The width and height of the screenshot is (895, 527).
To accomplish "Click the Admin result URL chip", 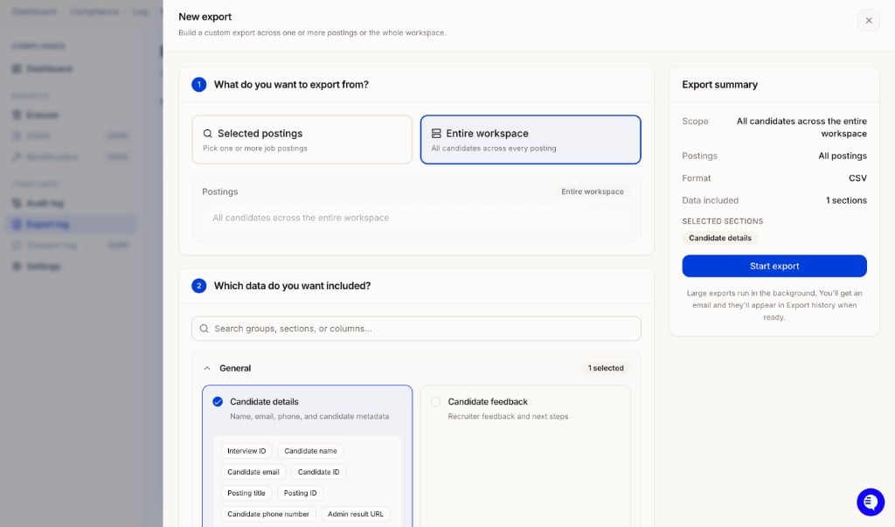I will click(356, 515).
